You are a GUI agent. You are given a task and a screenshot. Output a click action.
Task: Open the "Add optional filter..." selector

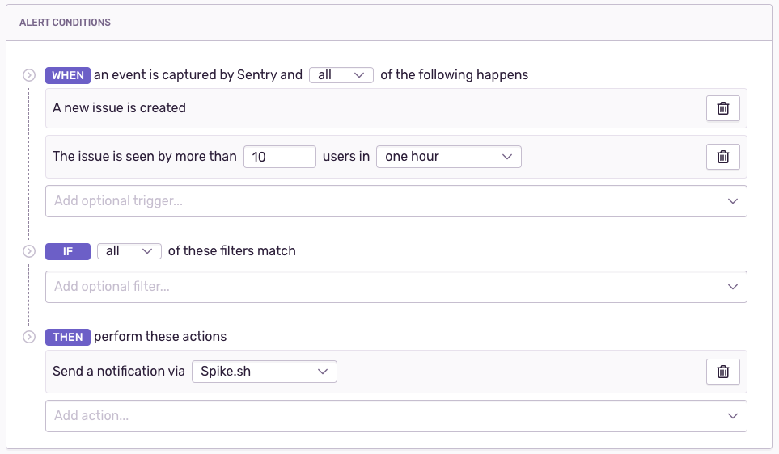[x=396, y=287]
